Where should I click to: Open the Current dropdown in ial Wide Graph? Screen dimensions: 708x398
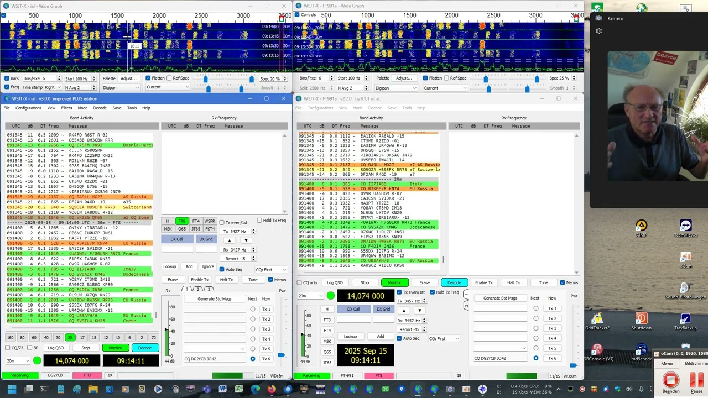coord(168,87)
